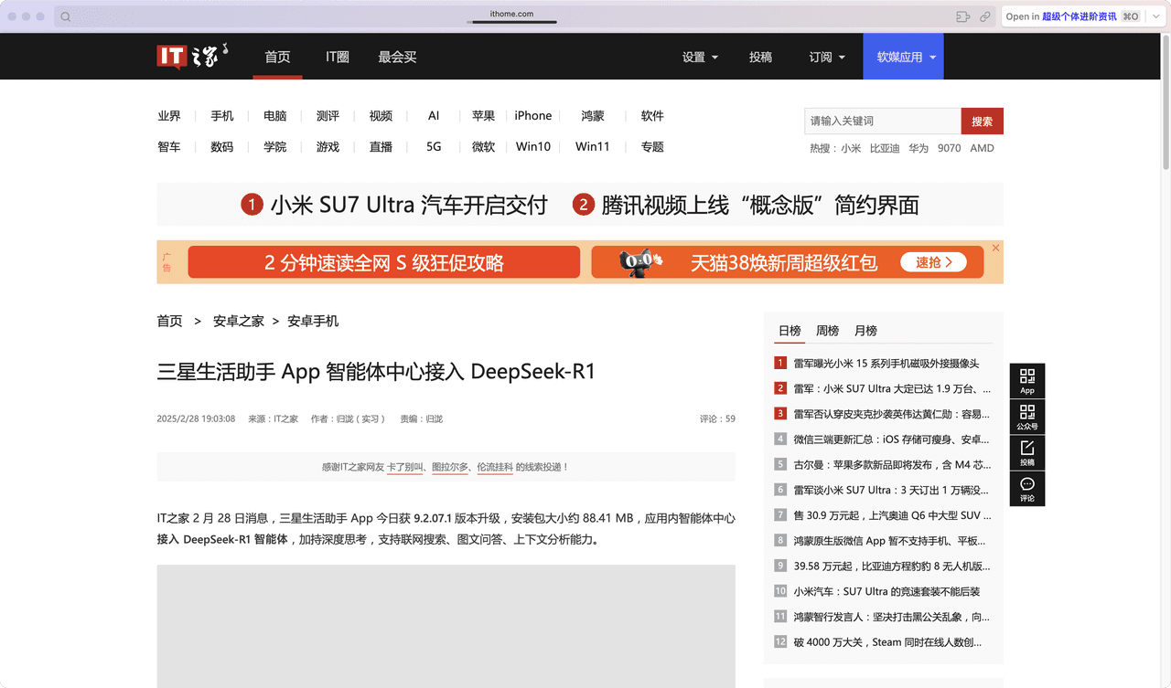Image resolution: width=1171 pixels, height=688 pixels.
Task: Click hot search term AMD
Action: point(982,148)
